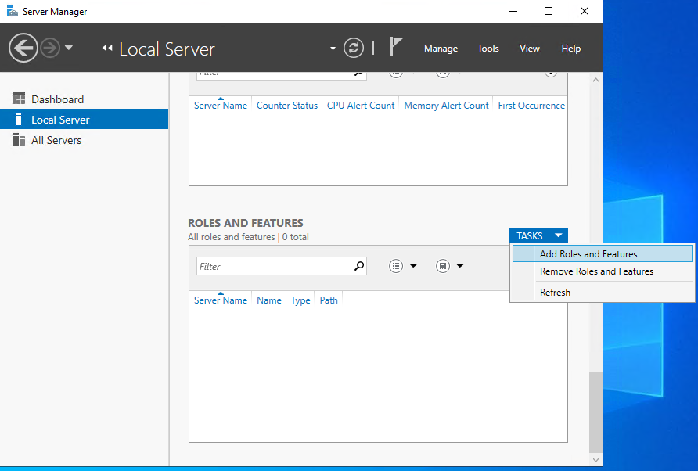Click the refresh icon in header
Image resolution: width=698 pixels, height=471 pixels.
[x=354, y=49]
